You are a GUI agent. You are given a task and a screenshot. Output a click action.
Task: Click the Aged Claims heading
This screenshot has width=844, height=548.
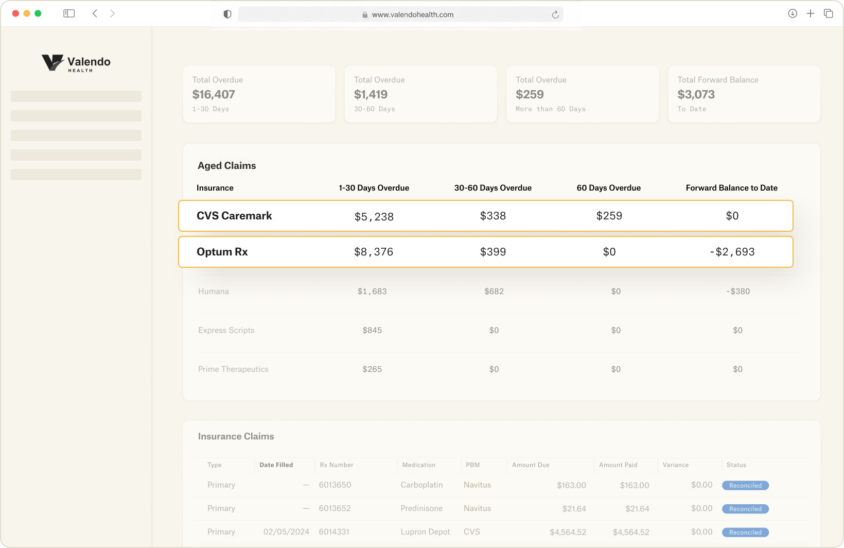click(227, 165)
